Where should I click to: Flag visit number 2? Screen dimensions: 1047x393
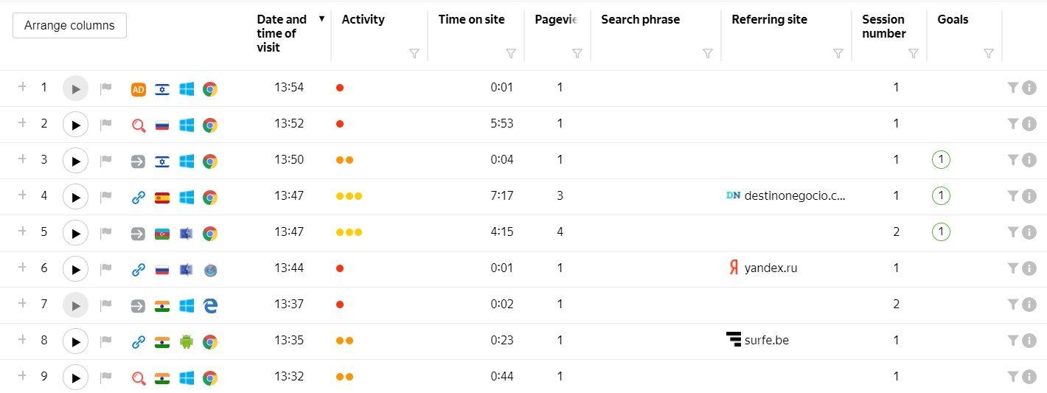click(x=106, y=125)
